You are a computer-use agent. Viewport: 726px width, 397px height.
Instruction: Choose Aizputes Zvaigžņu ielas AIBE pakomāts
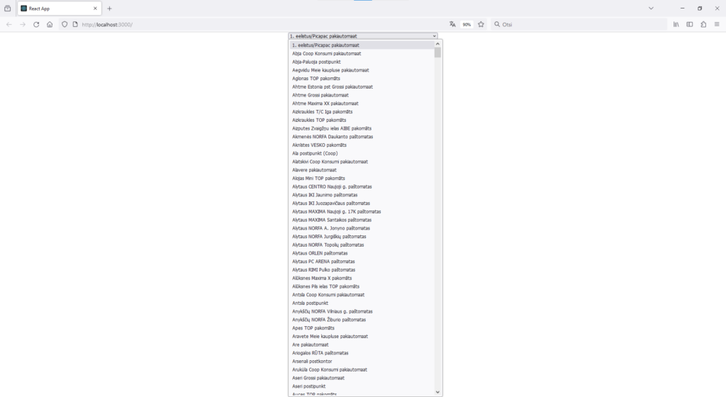tap(362, 128)
